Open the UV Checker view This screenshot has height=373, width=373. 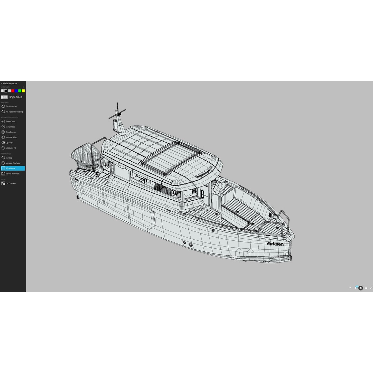pos(9,183)
